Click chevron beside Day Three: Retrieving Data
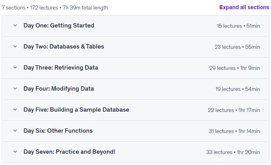271x165 pixels. [x=15, y=68]
